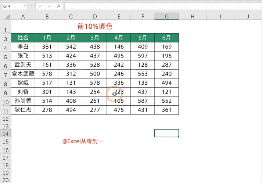Click the name cell 武则天
Image resolution: width=262 pixels, height=183 pixels.
23,65
